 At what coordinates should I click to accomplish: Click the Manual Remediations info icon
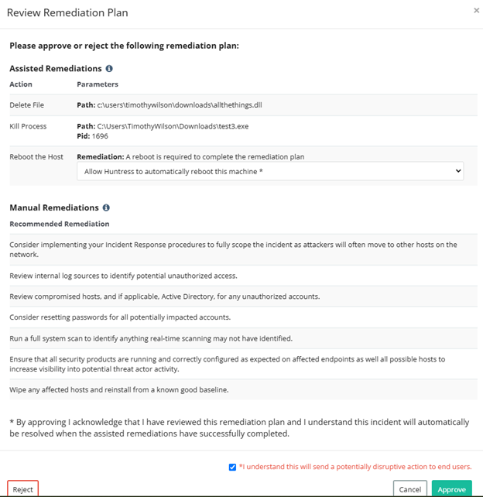[106, 207]
